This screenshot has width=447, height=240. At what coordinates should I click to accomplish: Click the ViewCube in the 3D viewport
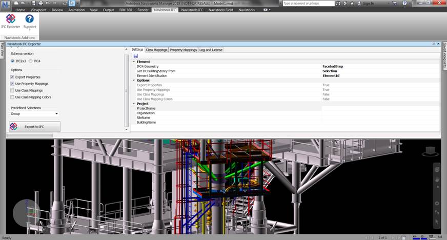pyautogui.click(x=430, y=151)
